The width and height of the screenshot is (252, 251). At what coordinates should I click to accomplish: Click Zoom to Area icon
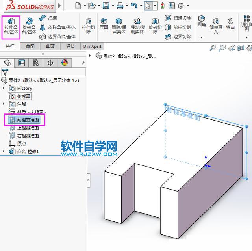222,48
